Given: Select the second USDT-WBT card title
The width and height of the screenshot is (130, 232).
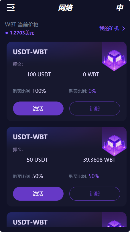Looking at the screenshot, I should tap(30, 137).
